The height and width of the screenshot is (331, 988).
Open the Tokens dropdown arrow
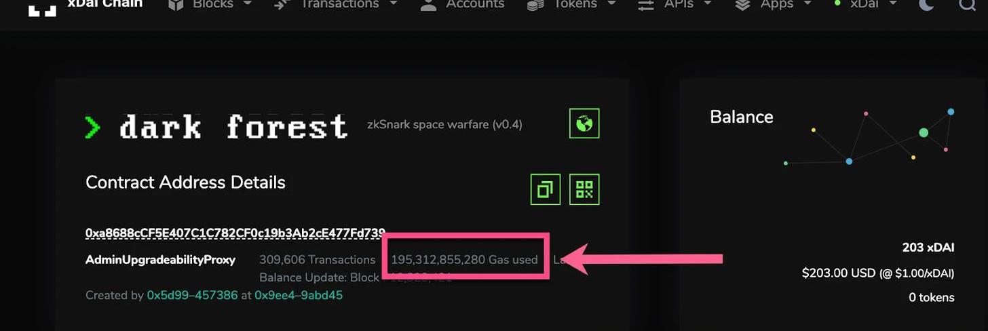(611, 3)
